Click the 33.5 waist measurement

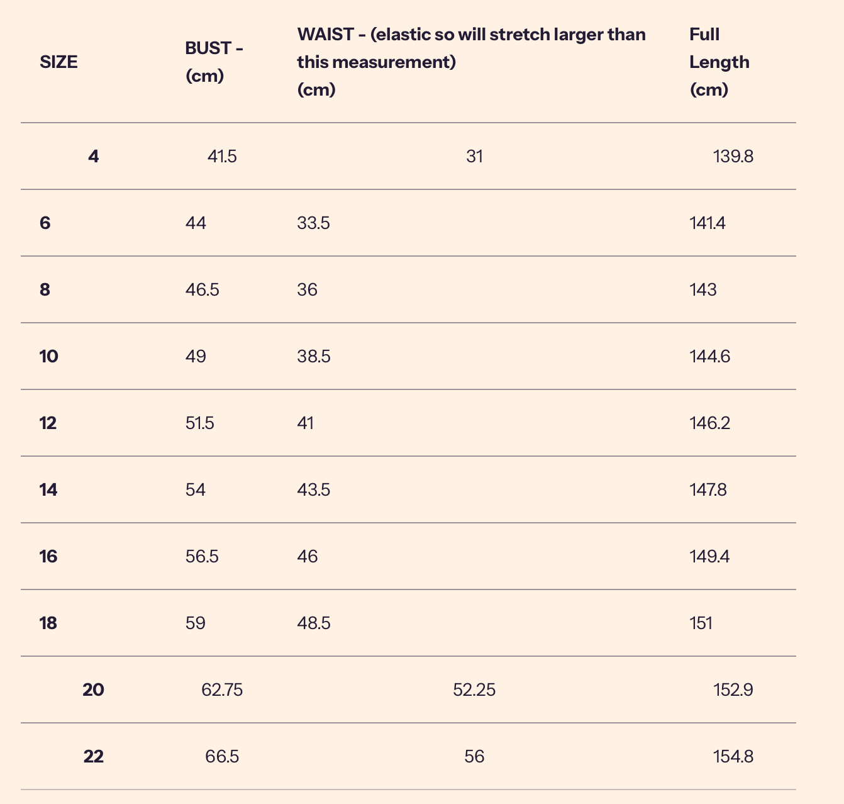pyautogui.click(x=313, y=223)
